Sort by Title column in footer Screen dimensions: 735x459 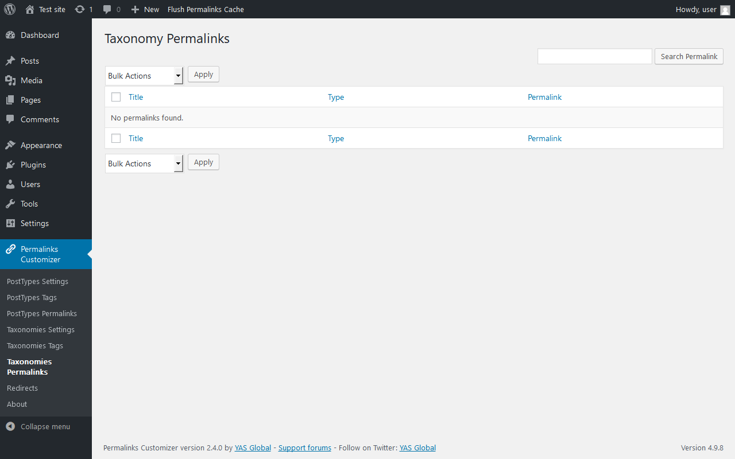[136, 138]
